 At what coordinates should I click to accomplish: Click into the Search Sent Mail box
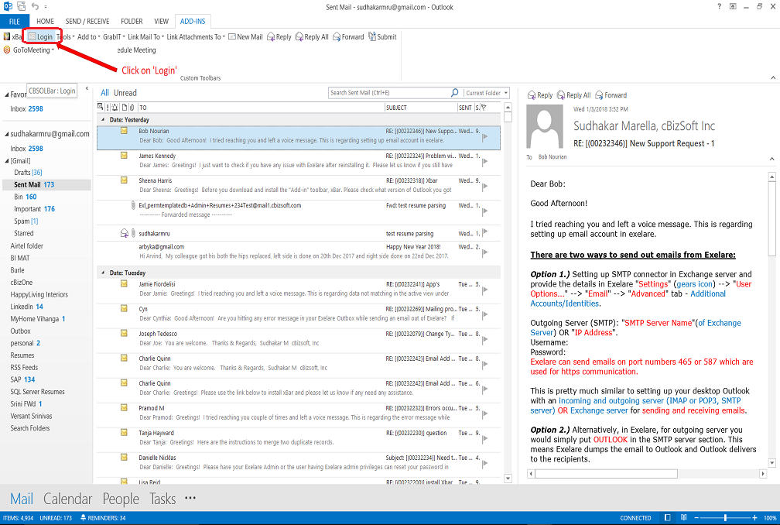[389, 93]
